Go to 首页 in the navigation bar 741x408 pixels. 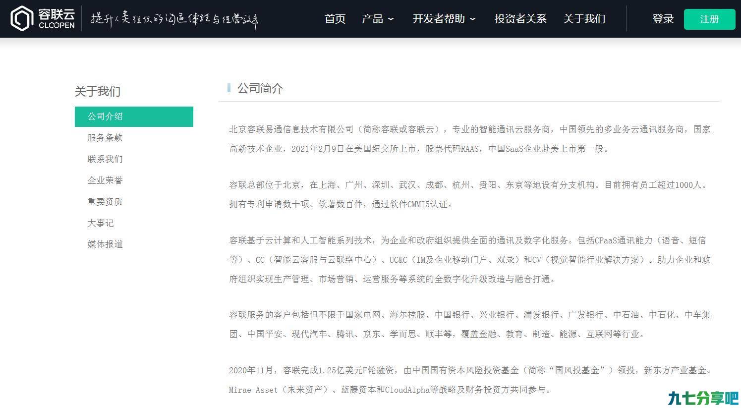click(x=335, y=19)
